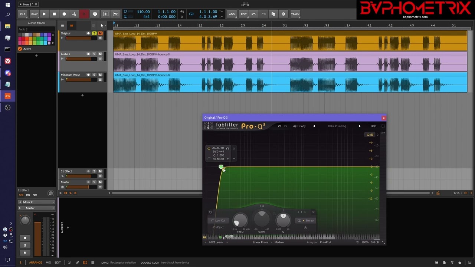Arm the global record button

pos(64,14)
